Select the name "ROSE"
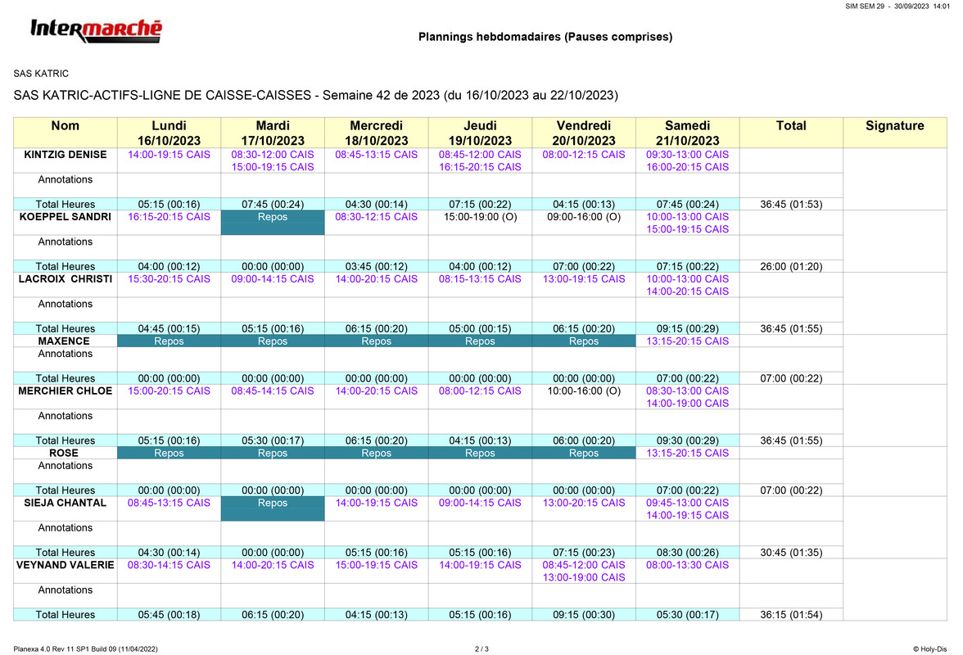This screenshot has width=963, height=655. pyautogui.click(x=64, y=453)
